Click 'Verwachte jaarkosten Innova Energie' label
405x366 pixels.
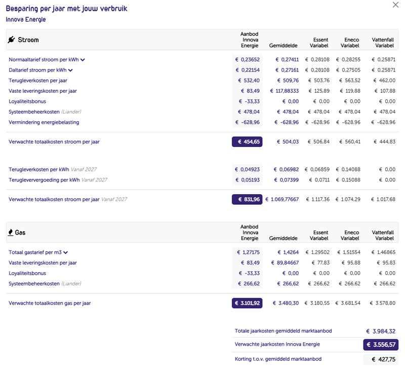(x=277, y=344)
